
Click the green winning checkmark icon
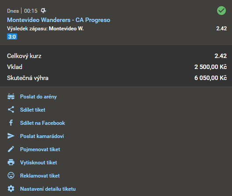point(221,11)
